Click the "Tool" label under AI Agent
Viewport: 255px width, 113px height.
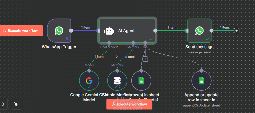tap(145, 47)
